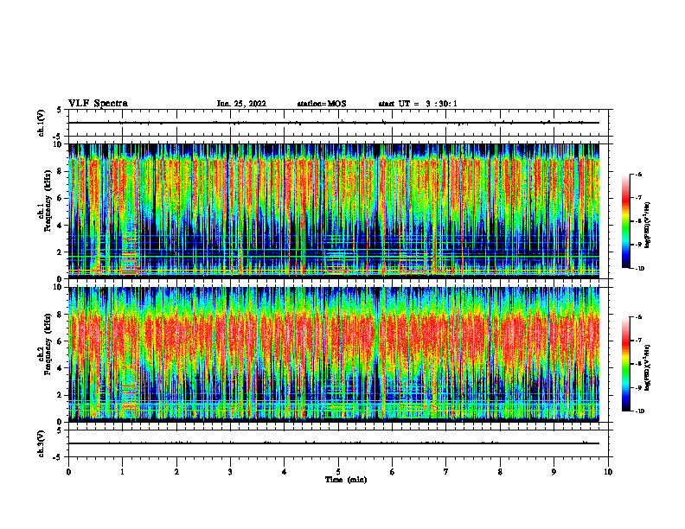Click the "Time (min)" x-axis label
Image resolution: width=685 pixels, height=529 pixels.
point(346,480)
